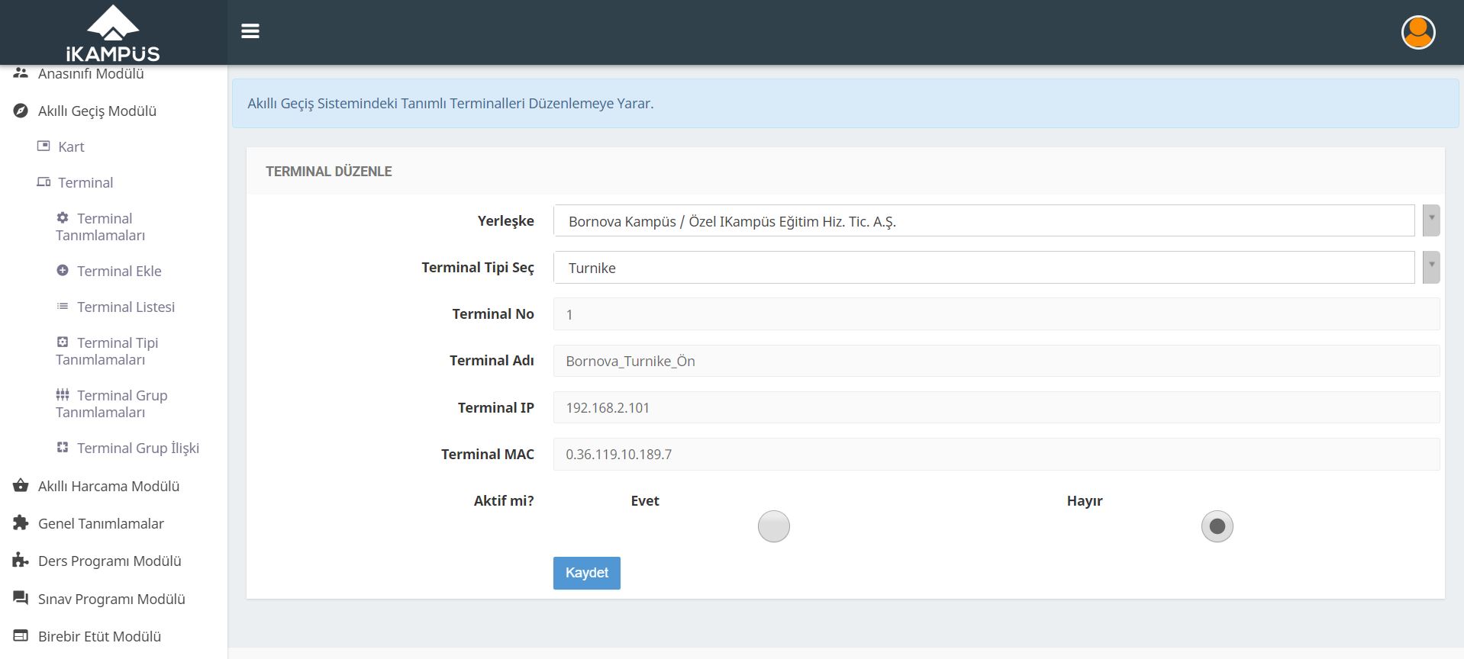Open the Terminal Tipi Seç dropdown arrow
1464x659 pixels.
(1431, 267)
